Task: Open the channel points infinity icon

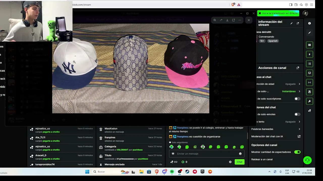Action: point(174,162)
